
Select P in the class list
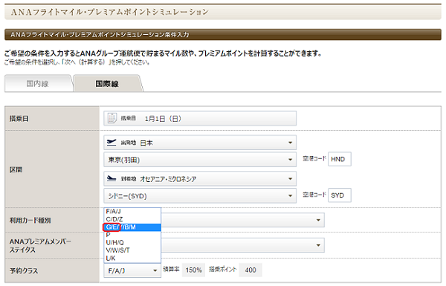click(x=132, y=235)
